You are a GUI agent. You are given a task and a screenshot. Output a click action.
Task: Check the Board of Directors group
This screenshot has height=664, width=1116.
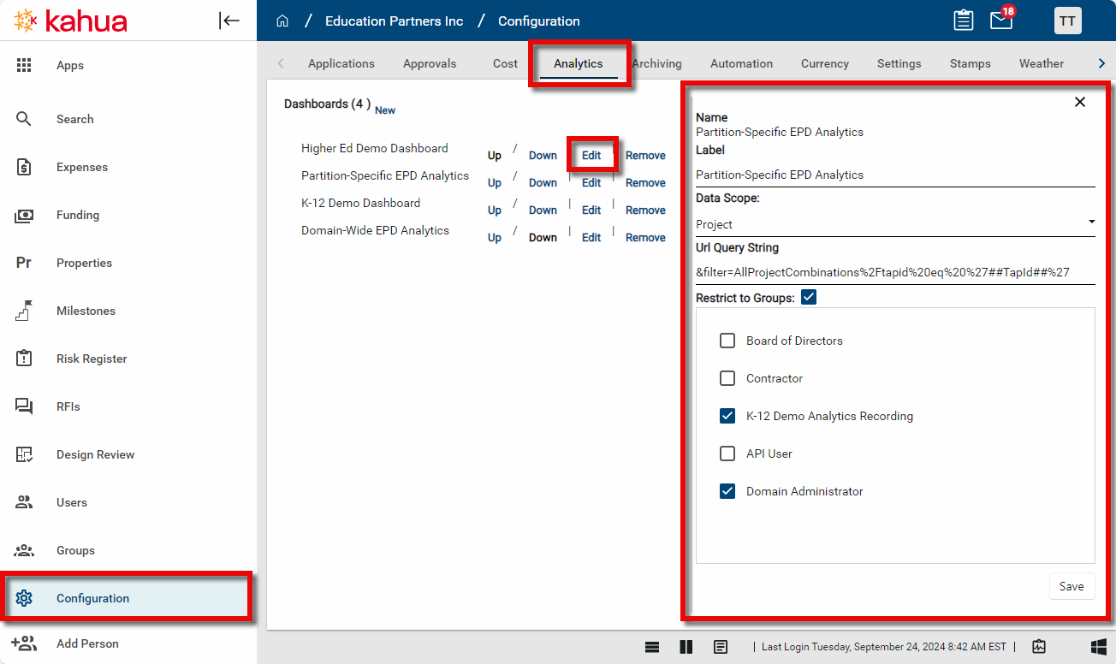point(727,341)
